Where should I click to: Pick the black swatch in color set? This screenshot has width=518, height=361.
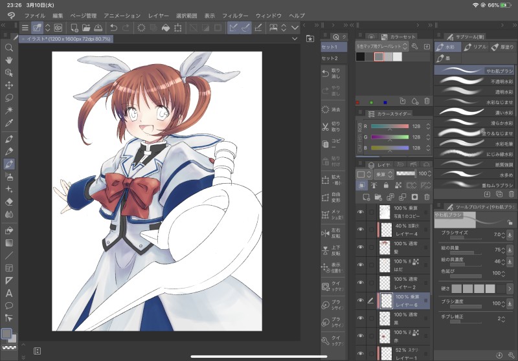click(360, 57)
